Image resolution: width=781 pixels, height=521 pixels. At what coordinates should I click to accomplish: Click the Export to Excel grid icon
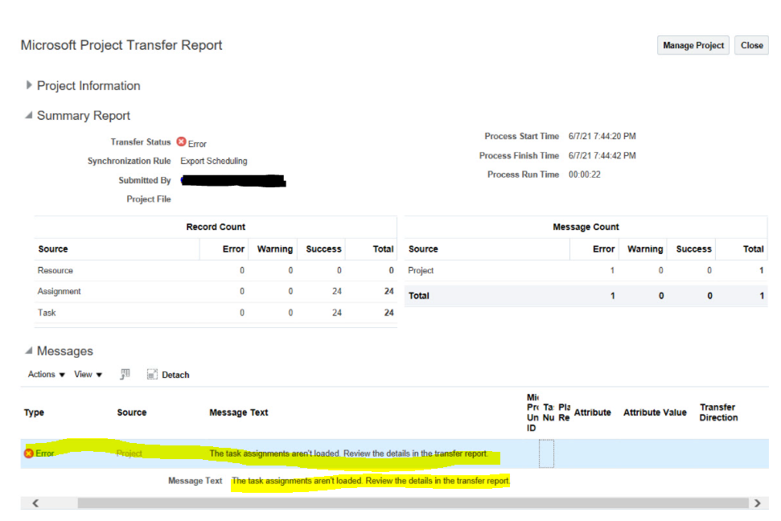coord(124,374)
